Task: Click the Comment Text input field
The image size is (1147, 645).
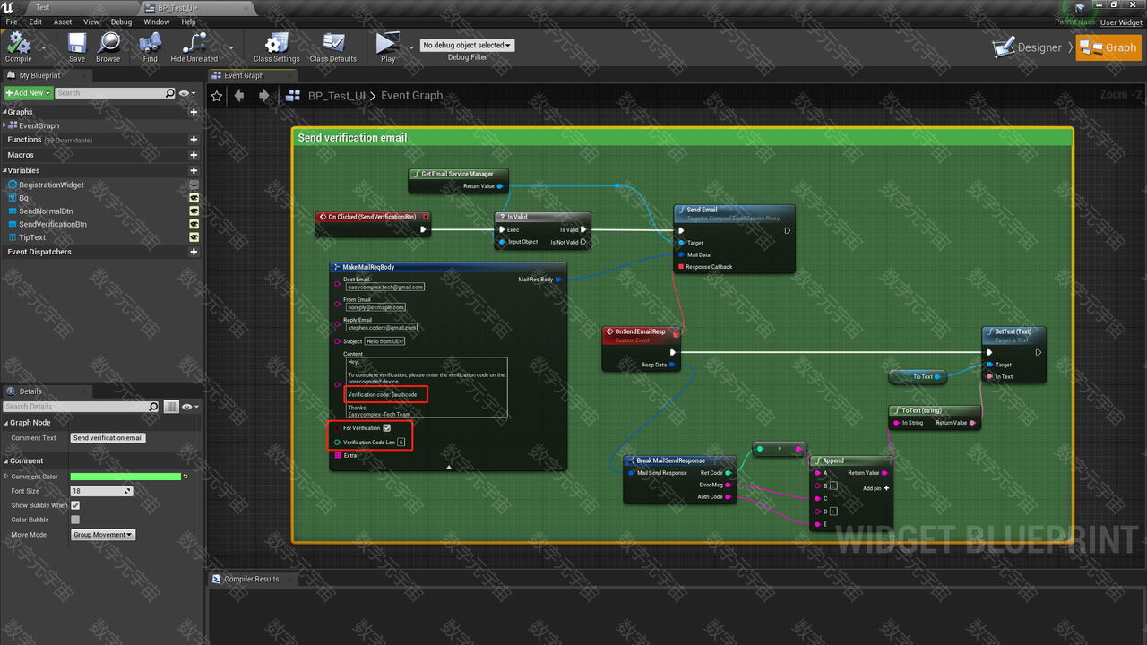Action: (x=108, y=438)
